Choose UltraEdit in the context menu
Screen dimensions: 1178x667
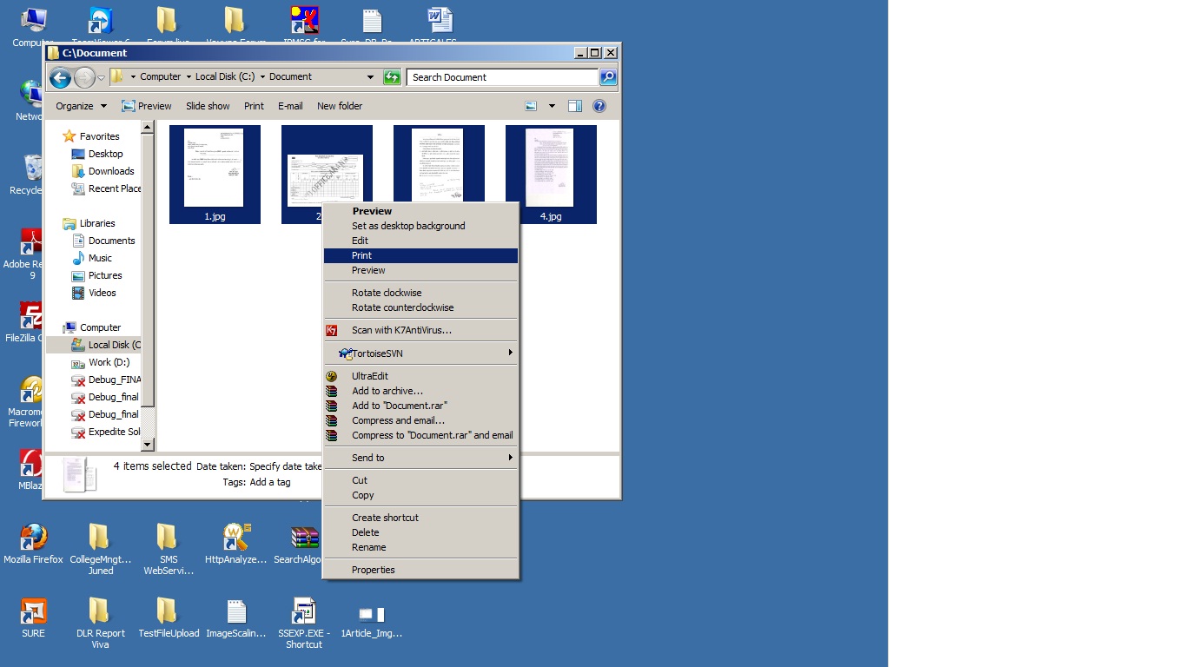click(x=420, y=376)
